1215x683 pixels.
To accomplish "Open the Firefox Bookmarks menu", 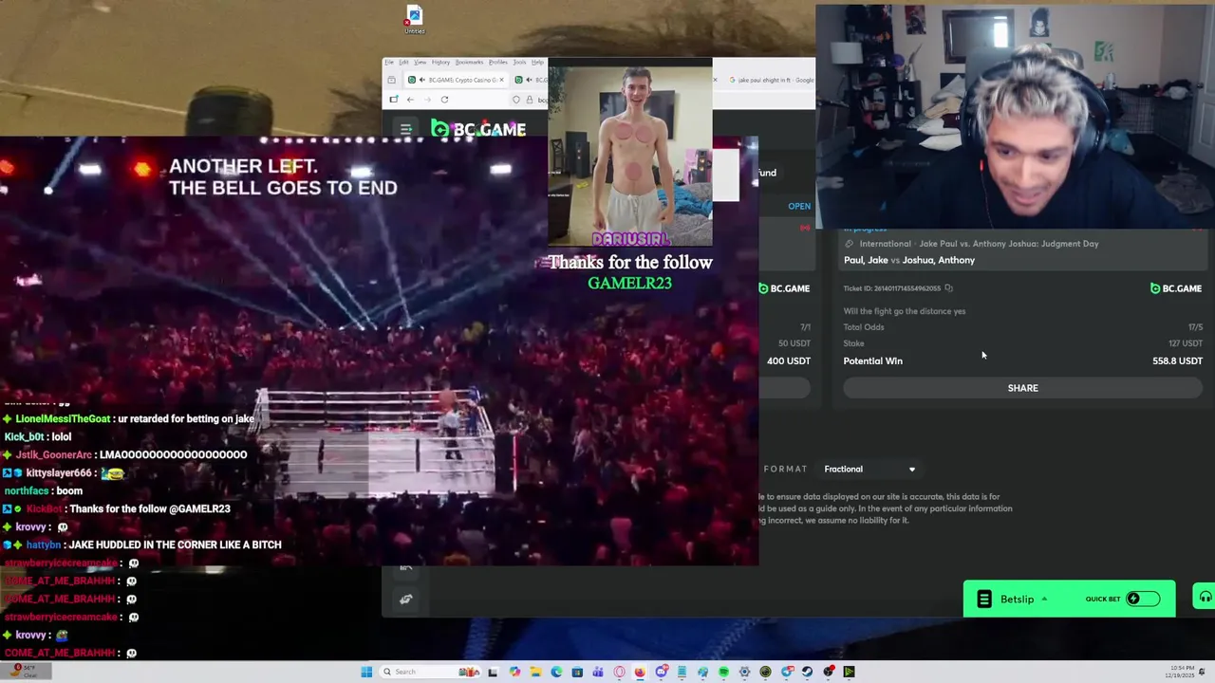I will (469, 63).
